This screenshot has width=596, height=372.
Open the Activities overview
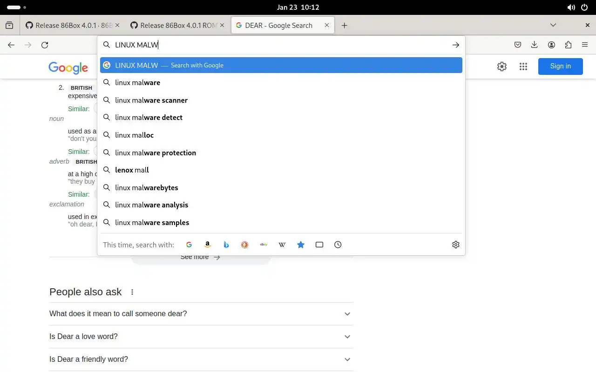click(16, 7)
